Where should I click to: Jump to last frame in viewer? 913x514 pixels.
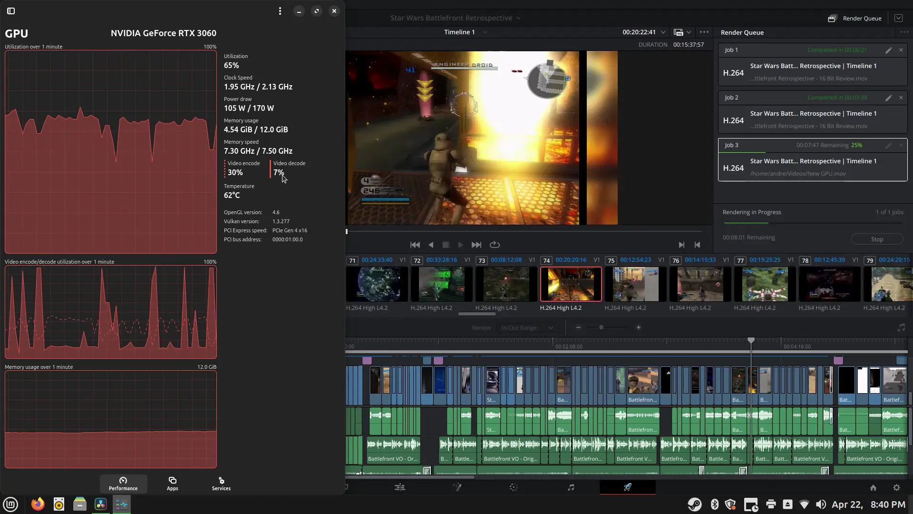[x=476, y=245]
